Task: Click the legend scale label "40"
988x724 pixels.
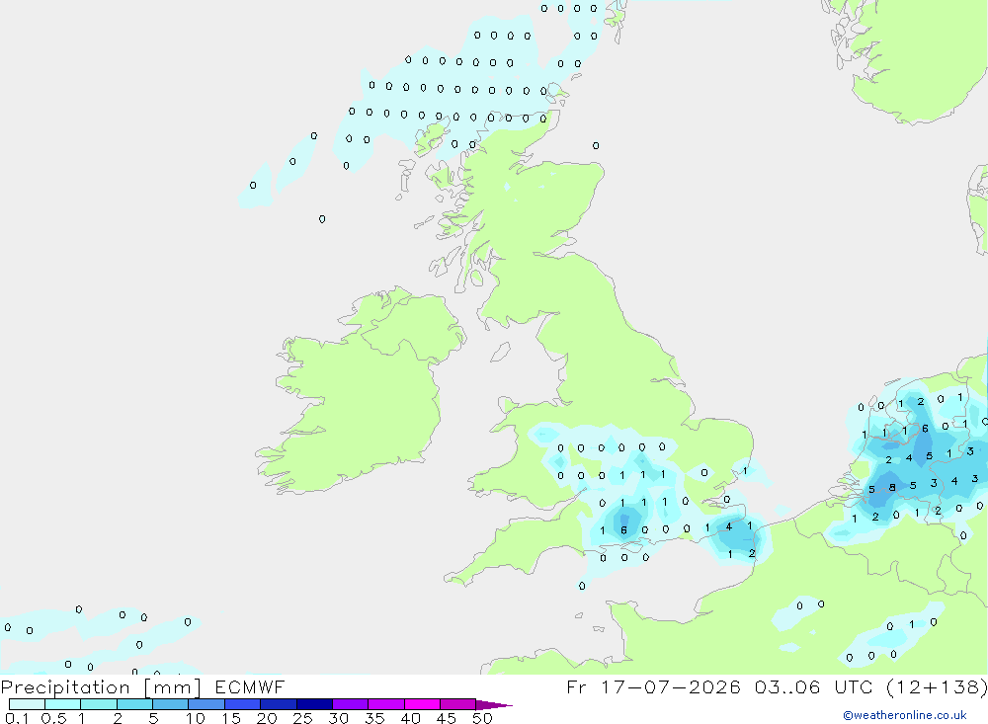Action: [x=411, y=718]
